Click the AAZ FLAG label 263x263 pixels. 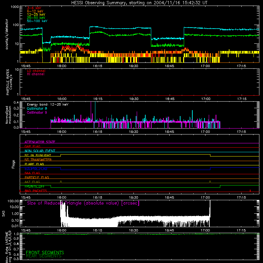pyautogui.click(x=32, y=182)
